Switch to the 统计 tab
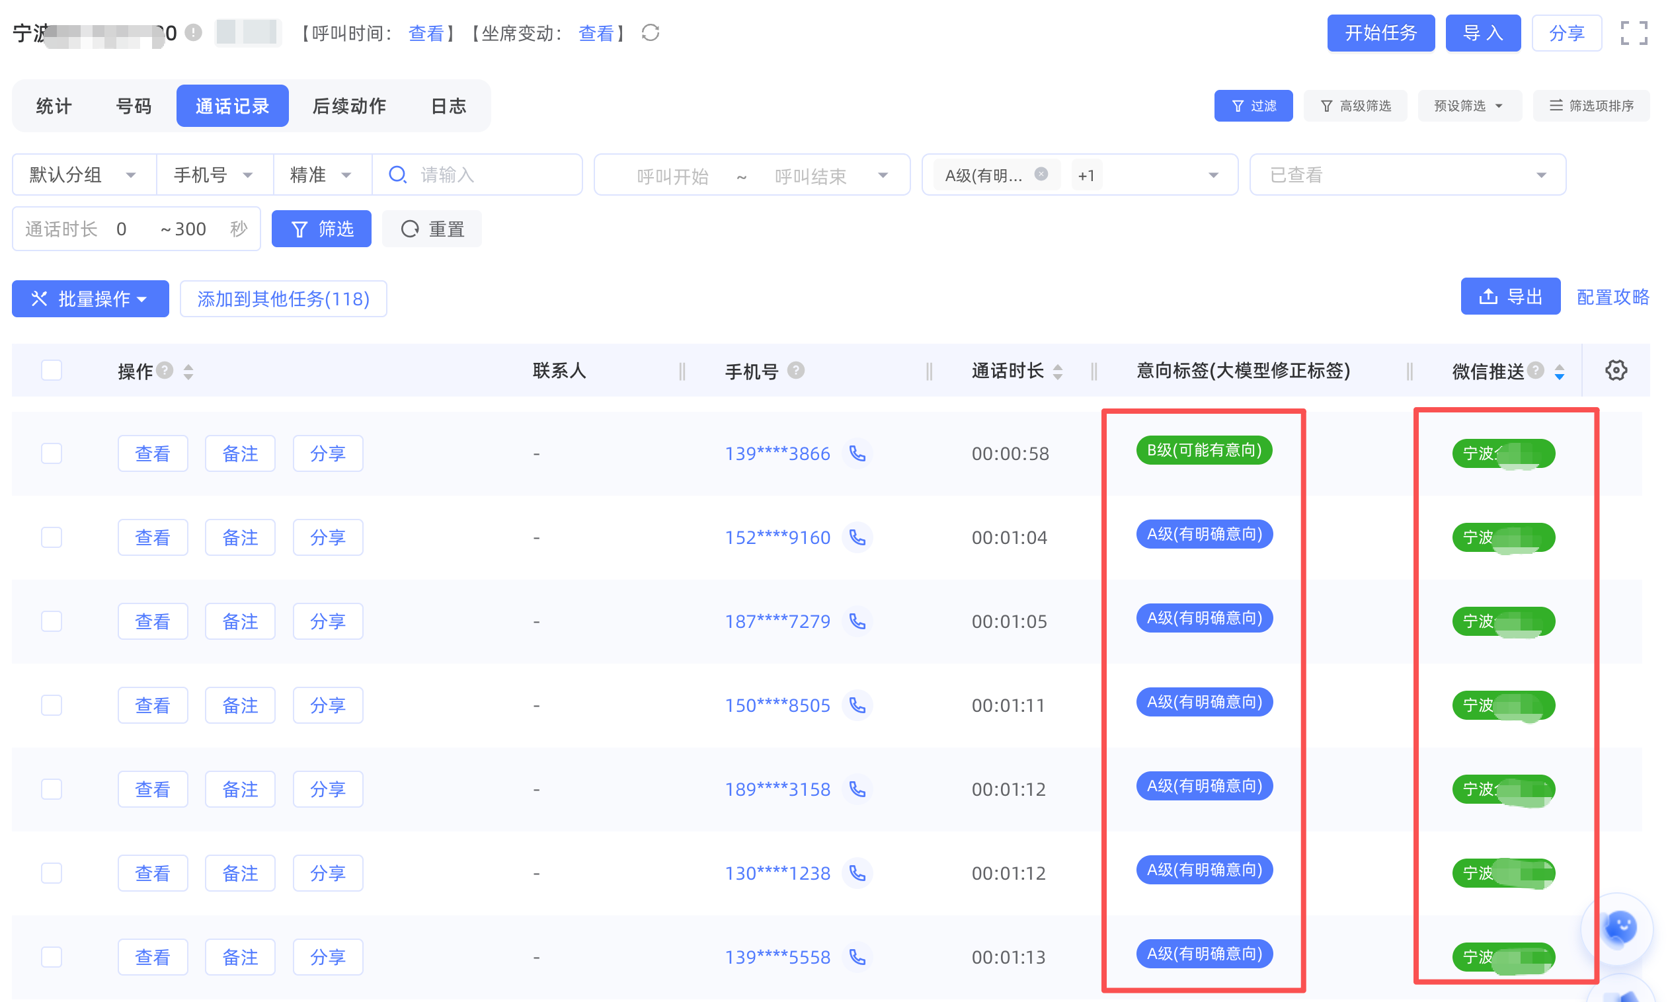This screenshot has height=1002, width=1670. [x=54, y=106]
